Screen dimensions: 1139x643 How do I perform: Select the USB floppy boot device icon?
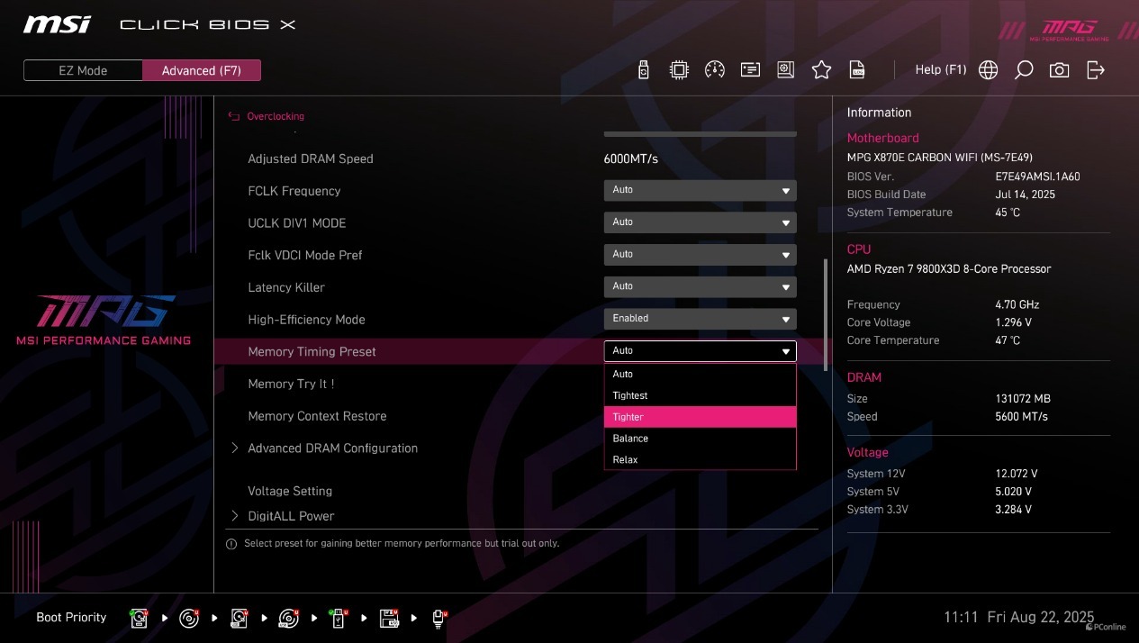[390, 618]
